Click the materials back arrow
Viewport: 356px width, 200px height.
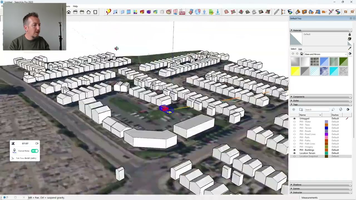tap(293, 54)
